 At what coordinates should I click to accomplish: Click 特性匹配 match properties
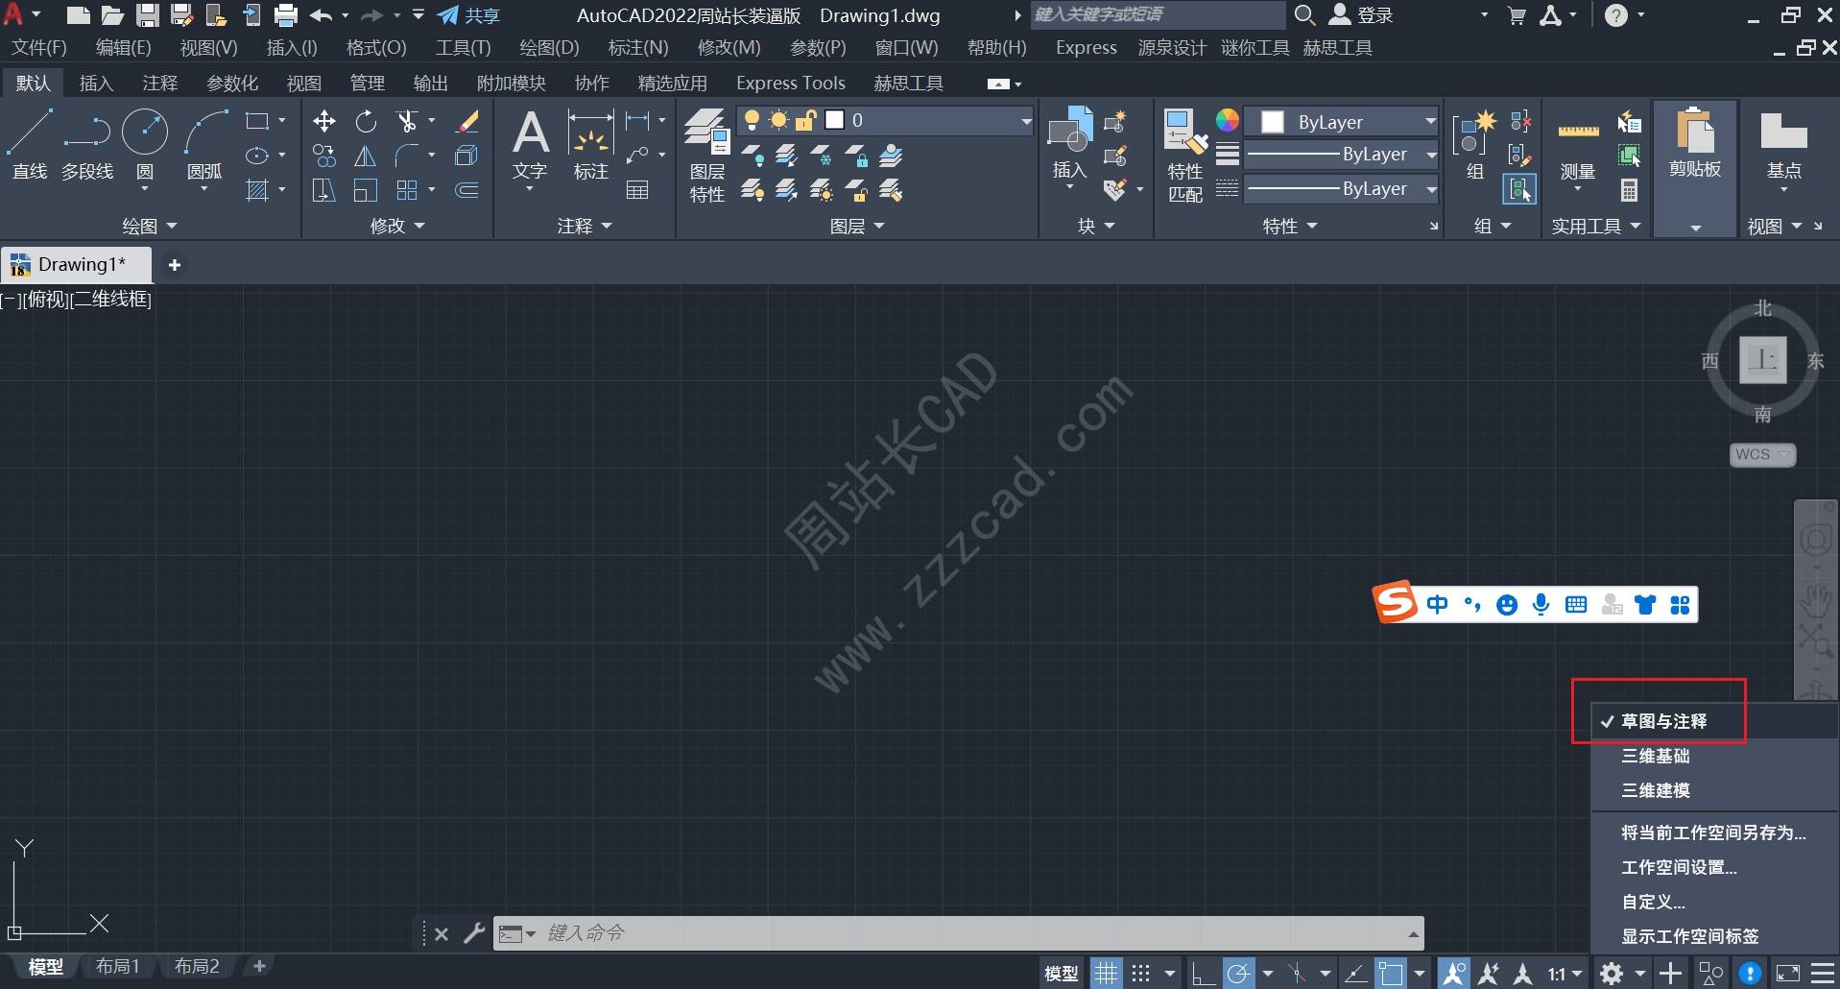1185,156
